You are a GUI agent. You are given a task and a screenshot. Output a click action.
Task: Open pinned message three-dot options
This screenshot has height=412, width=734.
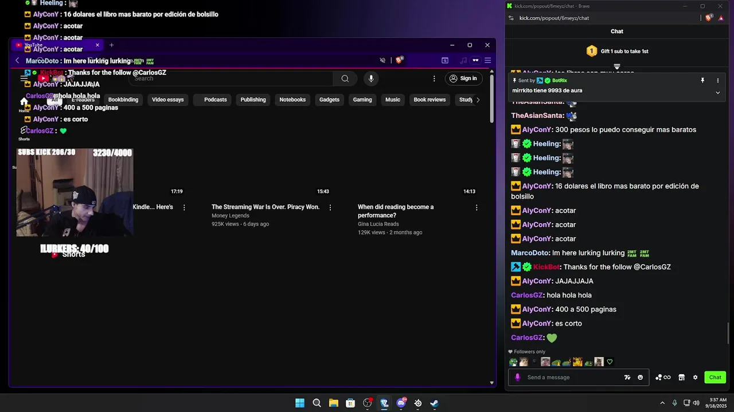point(718,81)
